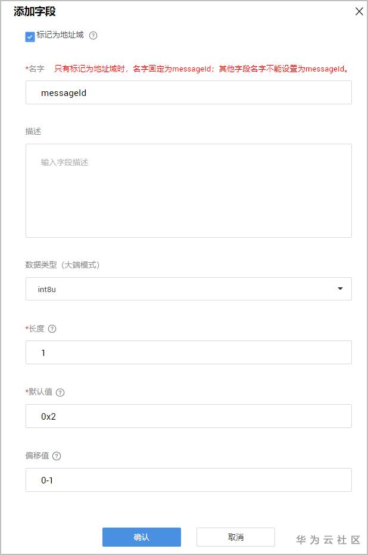This screenshot has height=555, width=368.
Task: Click the 描述 field label
Action: (x=33, y=131)
